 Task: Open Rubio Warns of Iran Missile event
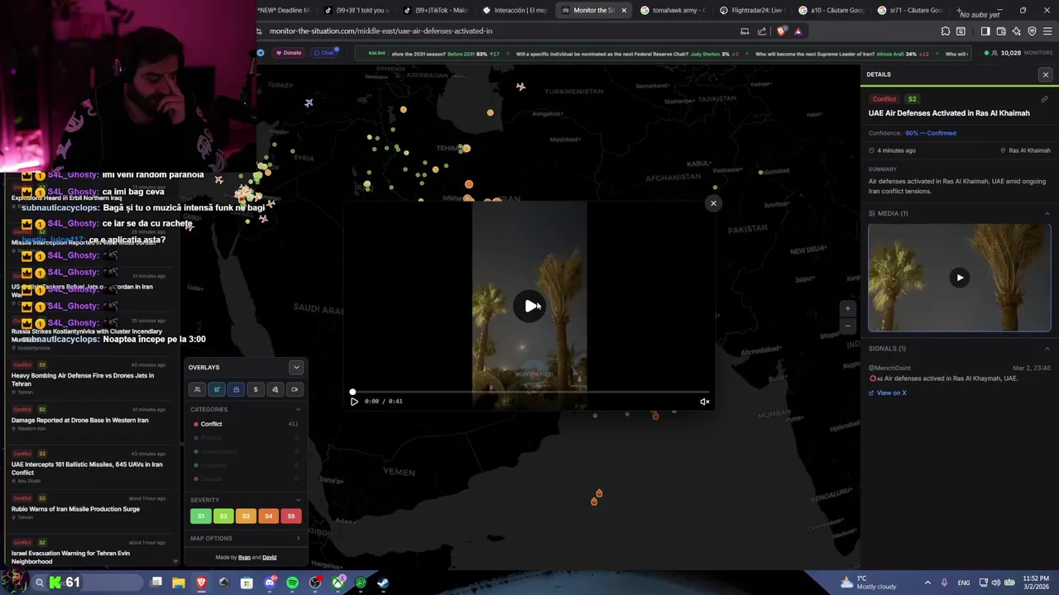[89, 508]
